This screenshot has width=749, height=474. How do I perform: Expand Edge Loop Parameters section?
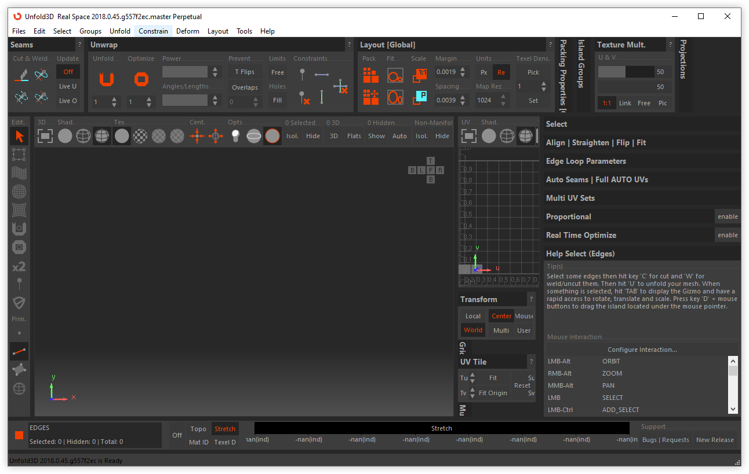642,161
